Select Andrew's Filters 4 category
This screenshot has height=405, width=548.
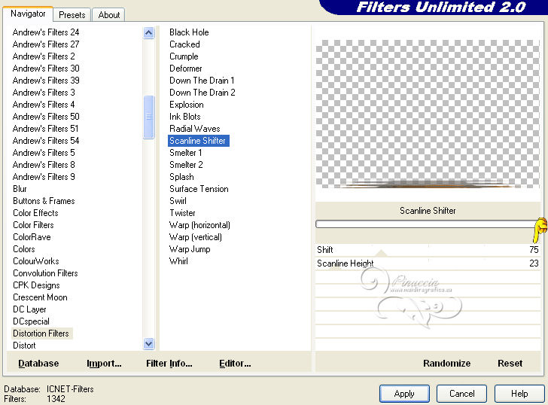click(44, 105)
